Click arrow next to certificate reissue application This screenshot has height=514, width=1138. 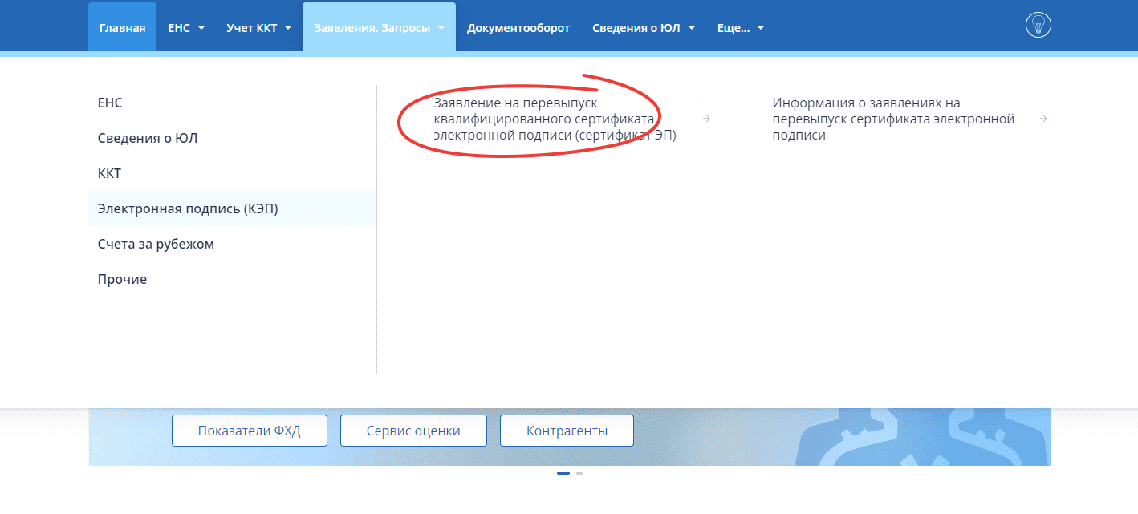(706, 119)
